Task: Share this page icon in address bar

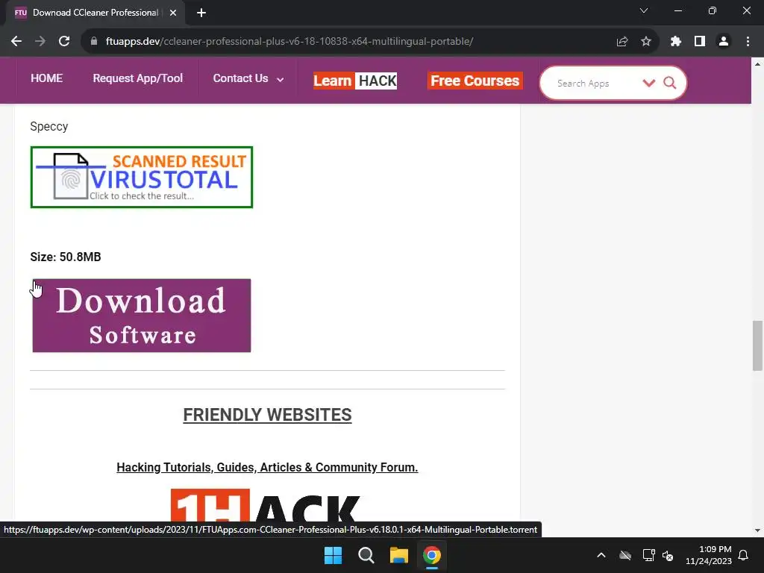Action: (621, 42)
